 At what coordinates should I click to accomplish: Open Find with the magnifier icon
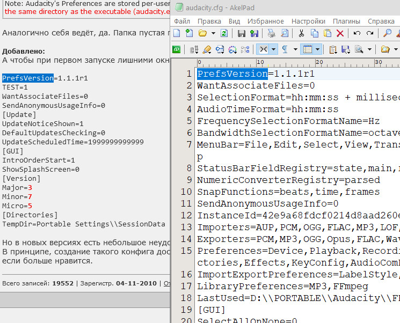pyautogui.click(x=387, y=33)
